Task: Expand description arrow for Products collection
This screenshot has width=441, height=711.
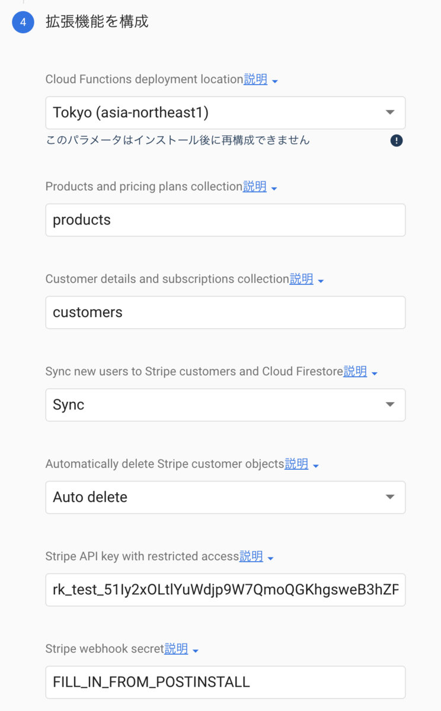Action: click(274, 188)
